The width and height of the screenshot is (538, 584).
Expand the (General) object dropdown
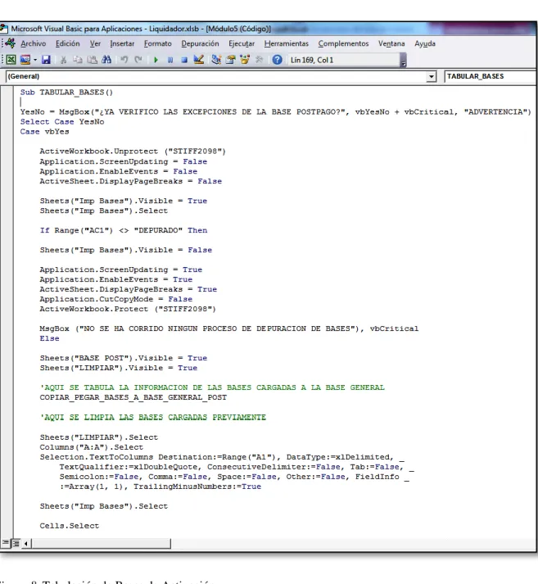click(x=432, y=77)
